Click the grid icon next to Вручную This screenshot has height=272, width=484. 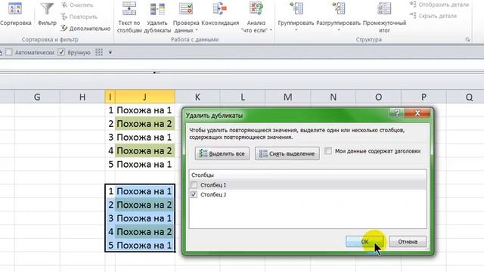tap(99, 52)
